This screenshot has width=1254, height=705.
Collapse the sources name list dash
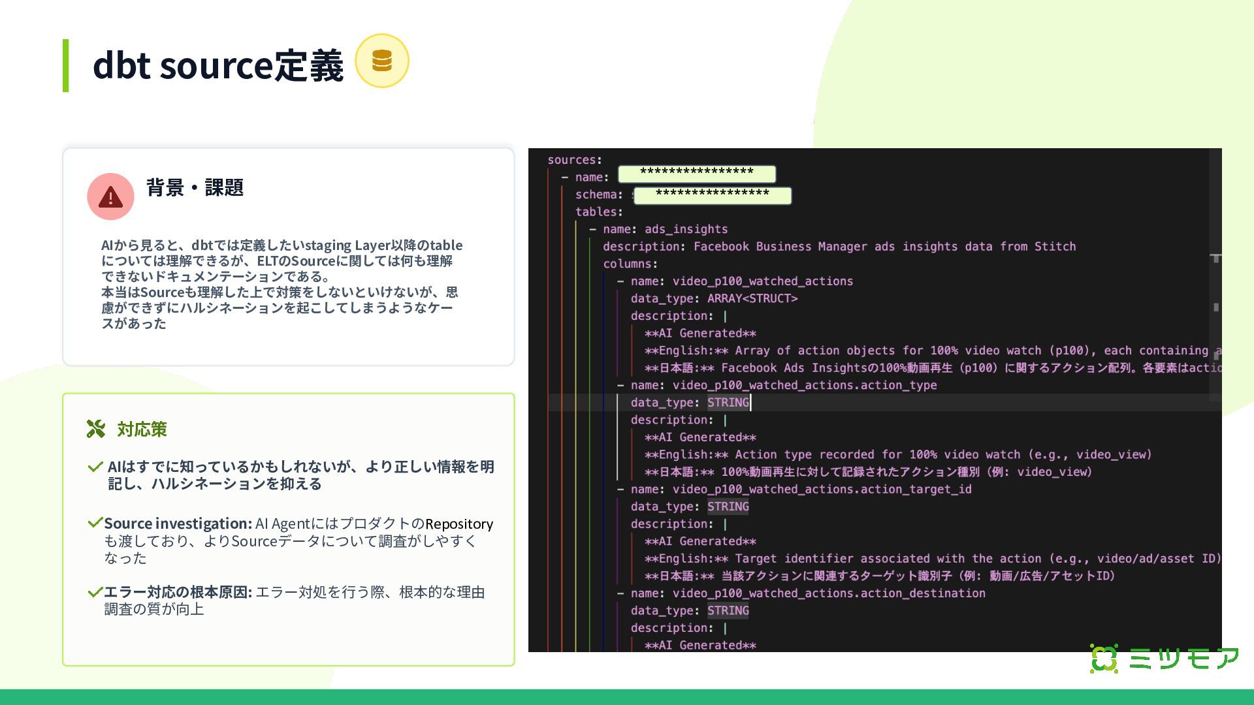[565, 178]
